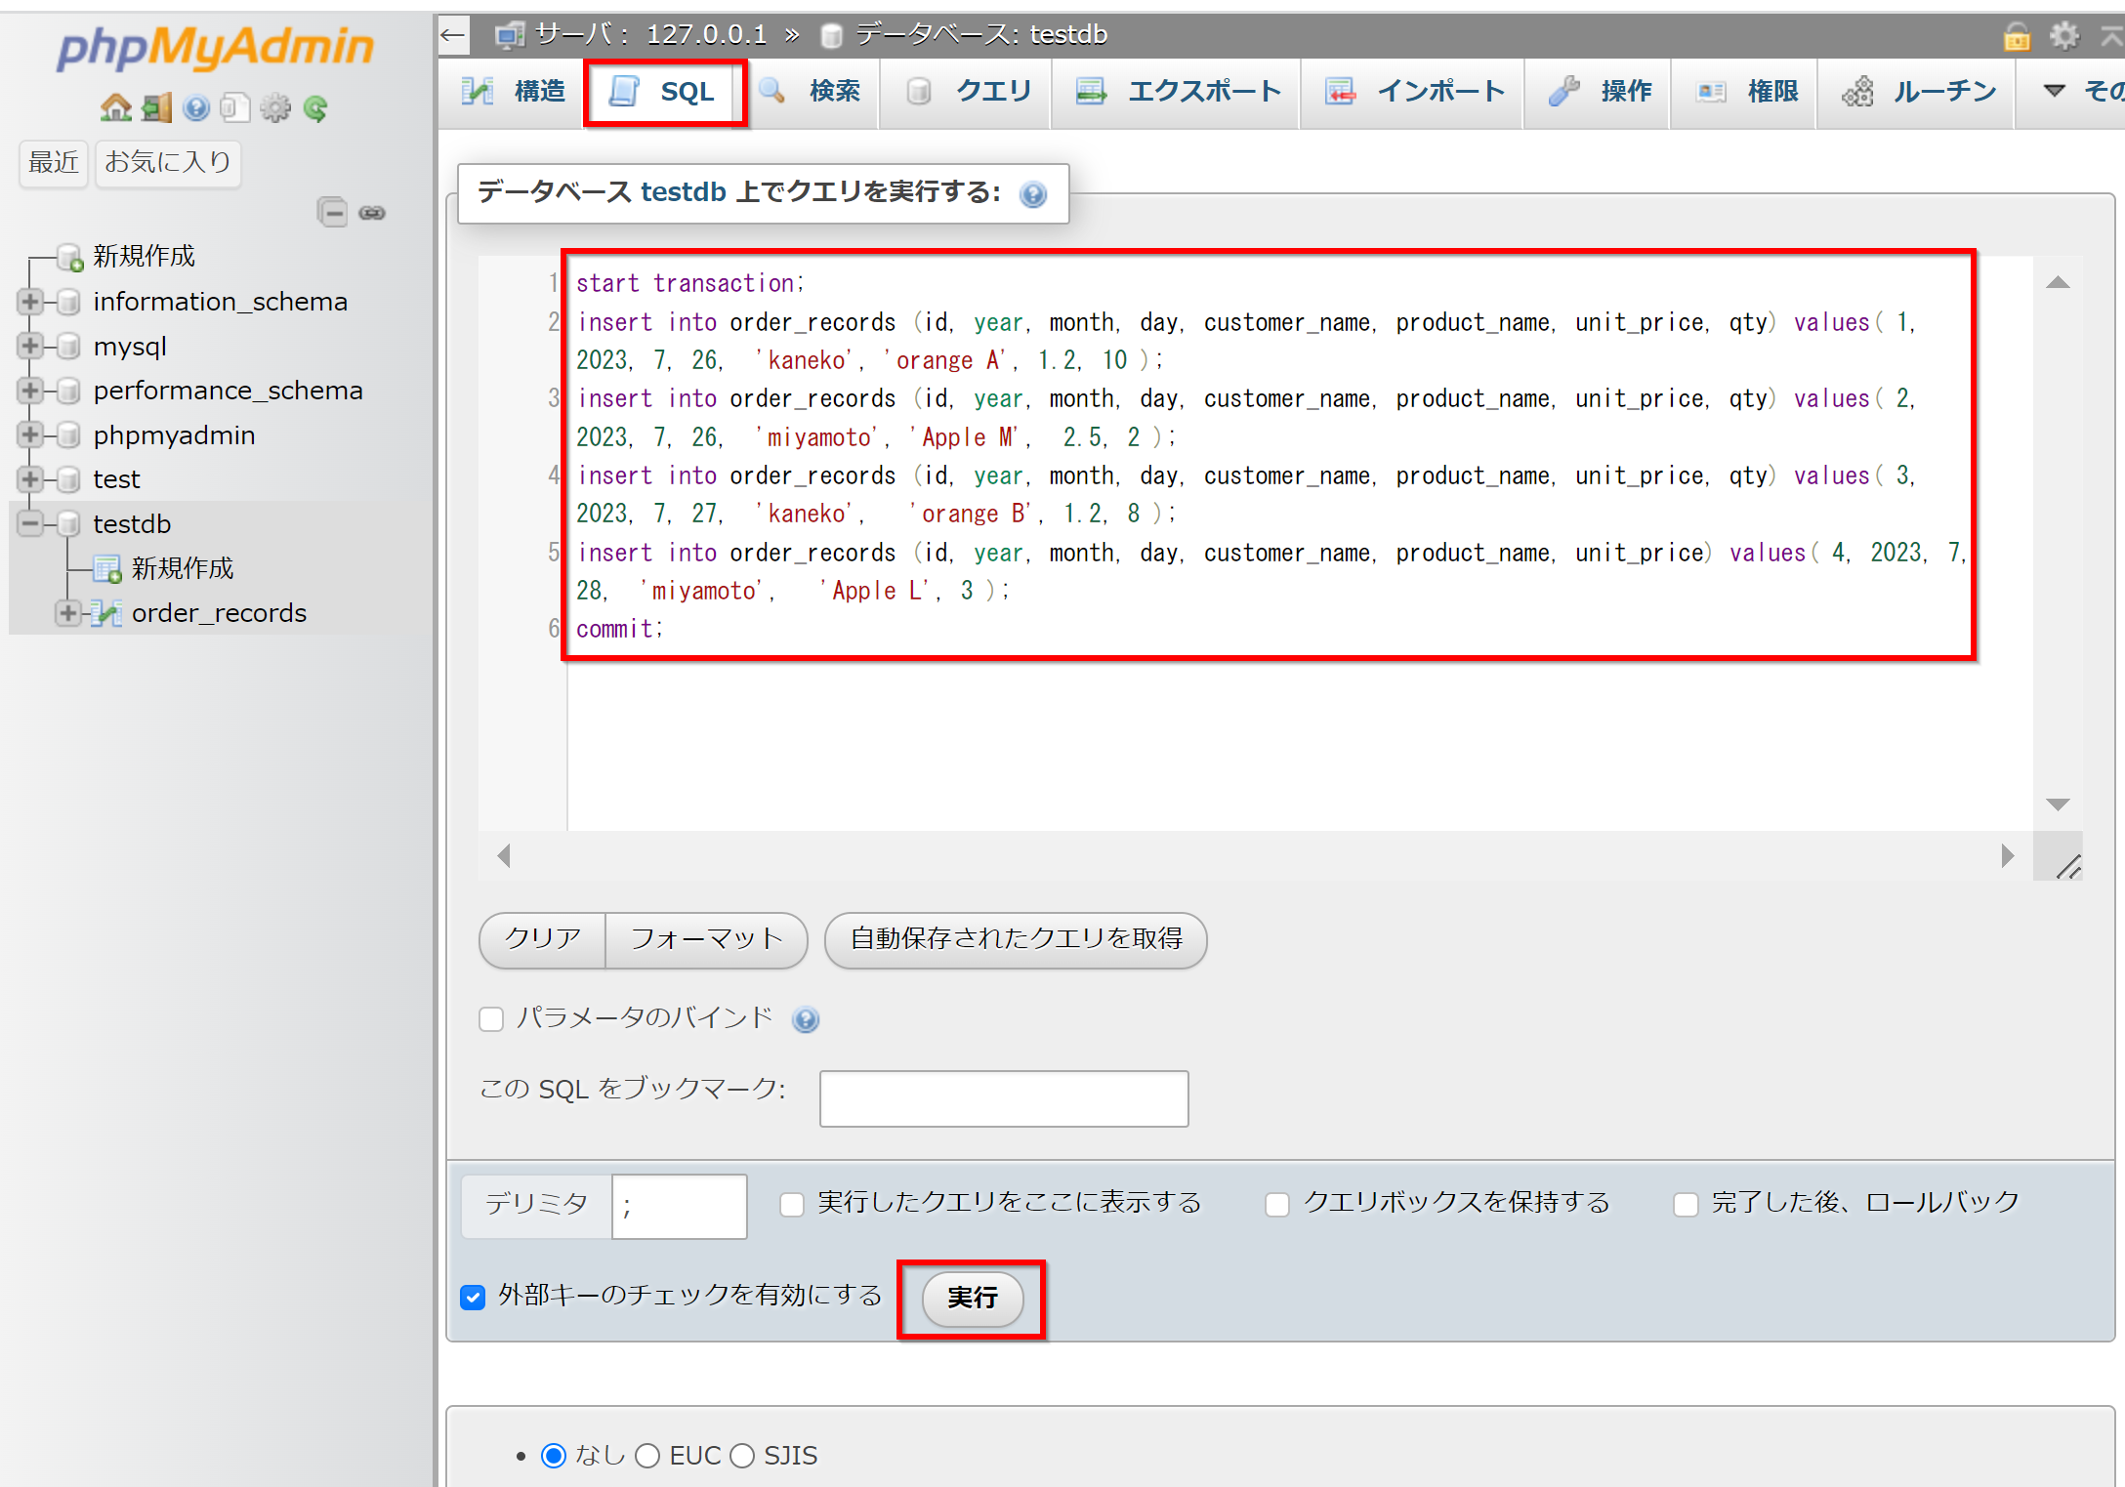Open the ルーチン tab
Image resolution: width=2125 pixels, height=1487 pixels.
1918,92
